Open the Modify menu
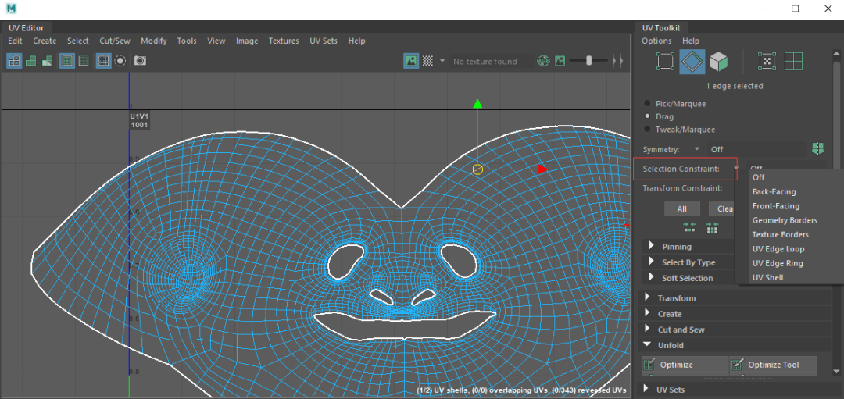Screen dimensions: 844x399 (x=154, y=41)
